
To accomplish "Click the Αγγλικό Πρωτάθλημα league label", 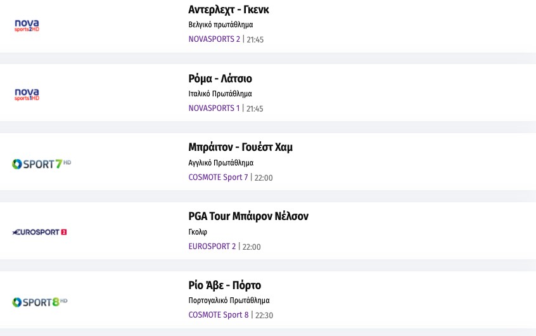I will pyautogui.click(x=220, y=163).
